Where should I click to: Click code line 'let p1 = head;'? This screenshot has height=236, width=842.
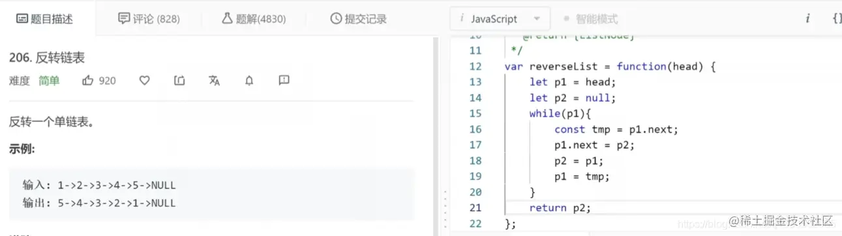tap(573, 82)
